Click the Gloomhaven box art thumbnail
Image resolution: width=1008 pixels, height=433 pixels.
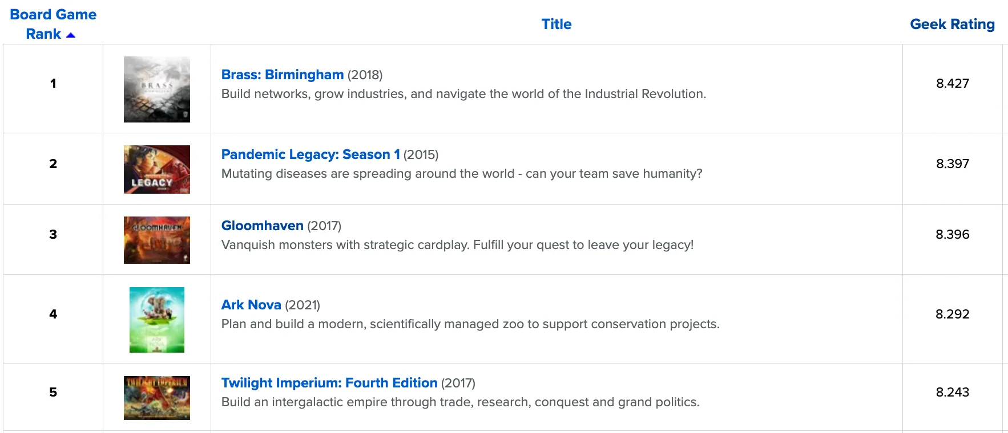coord(157,240)
